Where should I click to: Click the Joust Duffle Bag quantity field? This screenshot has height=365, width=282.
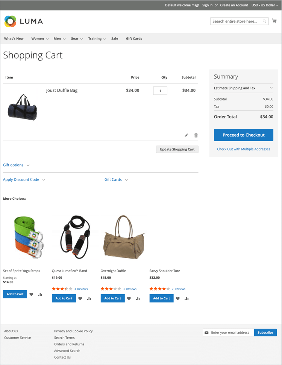[x=160, y=90]
